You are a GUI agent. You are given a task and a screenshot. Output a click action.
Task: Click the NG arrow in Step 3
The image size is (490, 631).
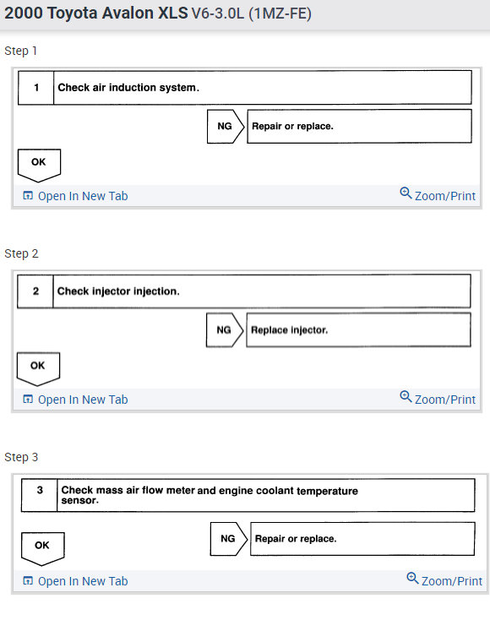click(229, 539)
